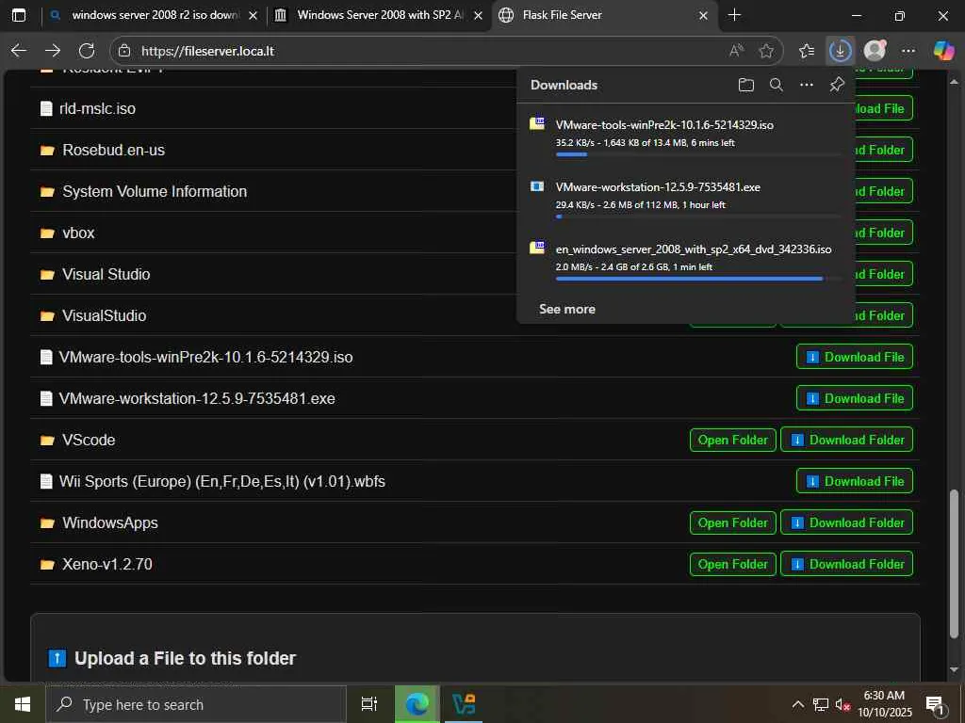Click VMware-tools-winPre2k download entry in panel
Viewport: 965px width, 723px height.
(x=685, y=137)
